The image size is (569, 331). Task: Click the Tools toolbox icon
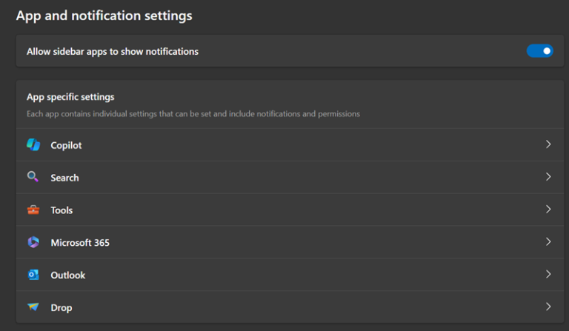pos(33,210)
